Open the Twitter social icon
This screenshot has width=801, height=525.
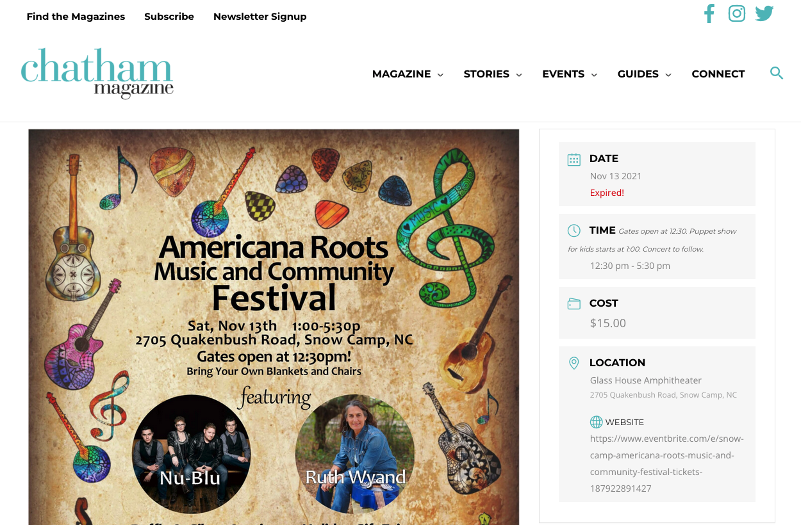(764, 13)
